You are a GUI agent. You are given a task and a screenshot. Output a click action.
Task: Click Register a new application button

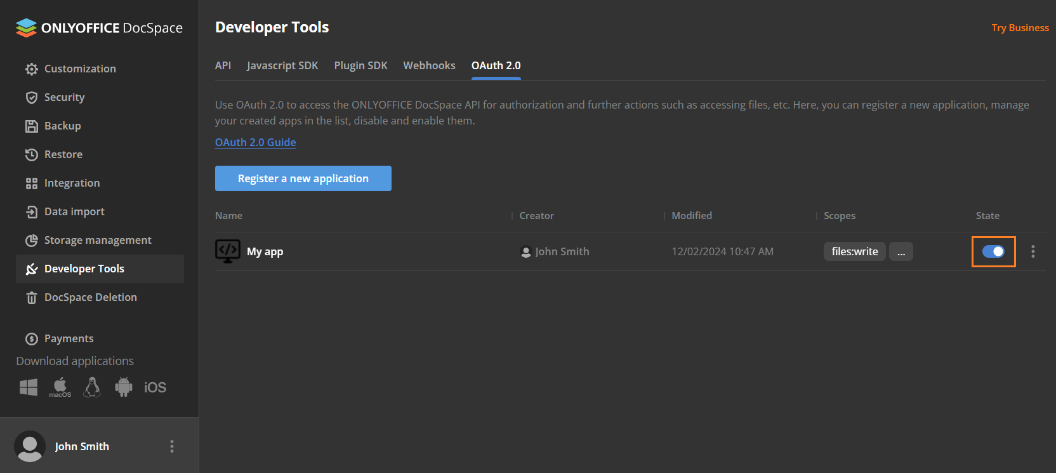click(303, 178)
